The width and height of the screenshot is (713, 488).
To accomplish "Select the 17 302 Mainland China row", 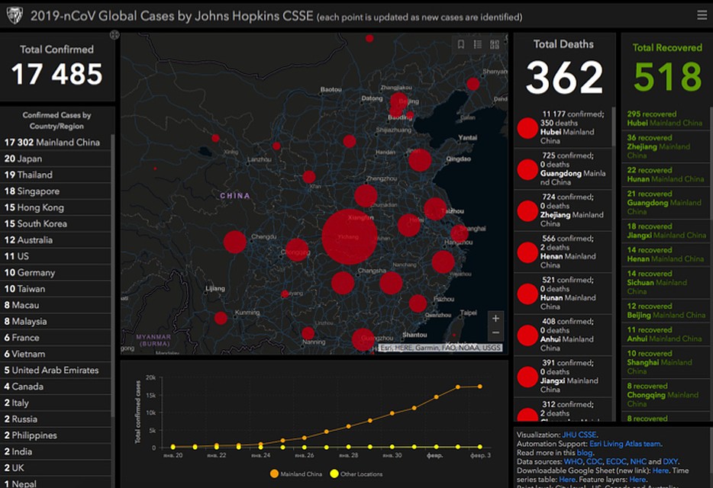I will [x=56, y=143].
